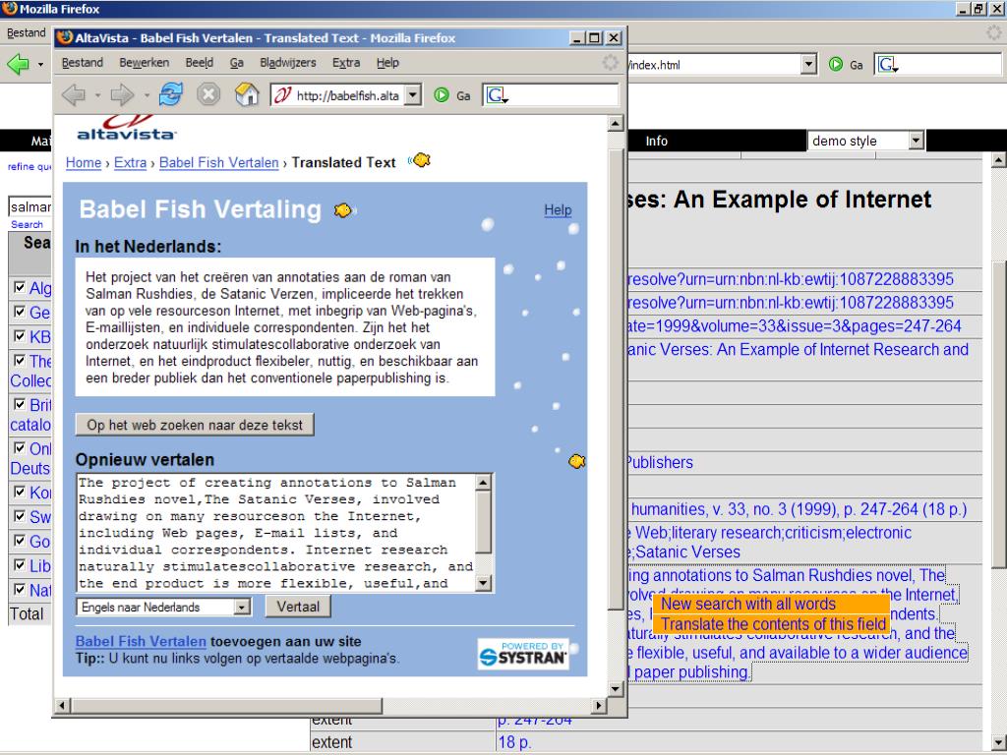Go to home page via house icon
1007x755 pixels.
[x=247, y=94]
